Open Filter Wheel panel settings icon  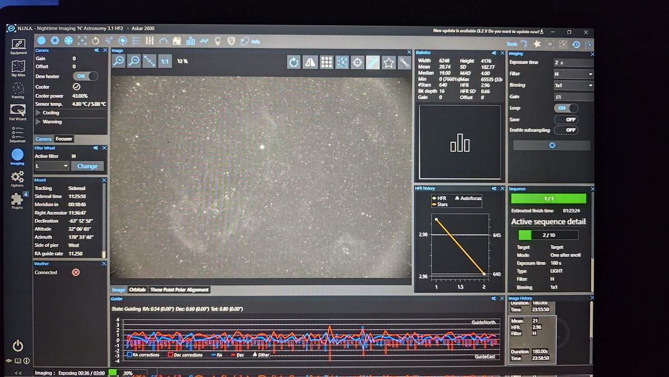tap(96, 148)
